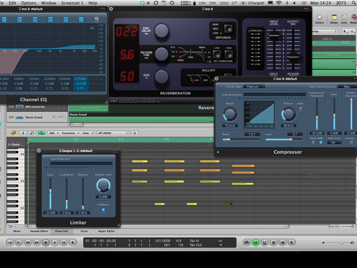Open the Circuit Type Platinum dropdown
The width and height of the screenshot is (357, 268).
pos(254,87)
